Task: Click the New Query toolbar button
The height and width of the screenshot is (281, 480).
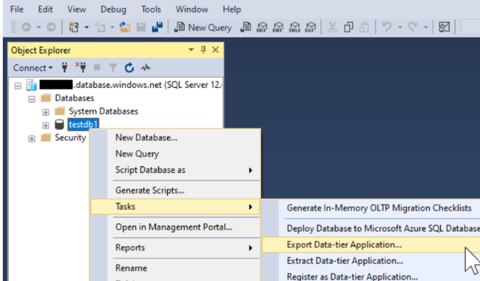Action: coord(203,27)
